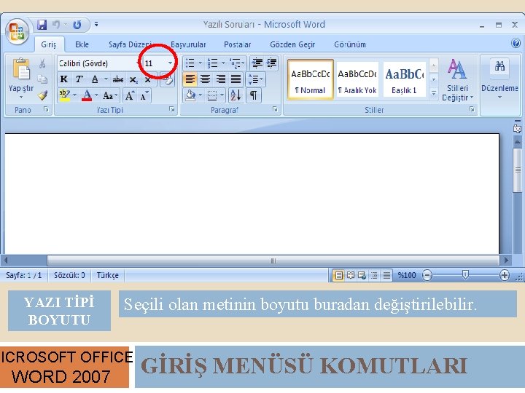Click the Grow Font large A icon
The width and height of the screenshot is (525, 393).
pos(130,95)
